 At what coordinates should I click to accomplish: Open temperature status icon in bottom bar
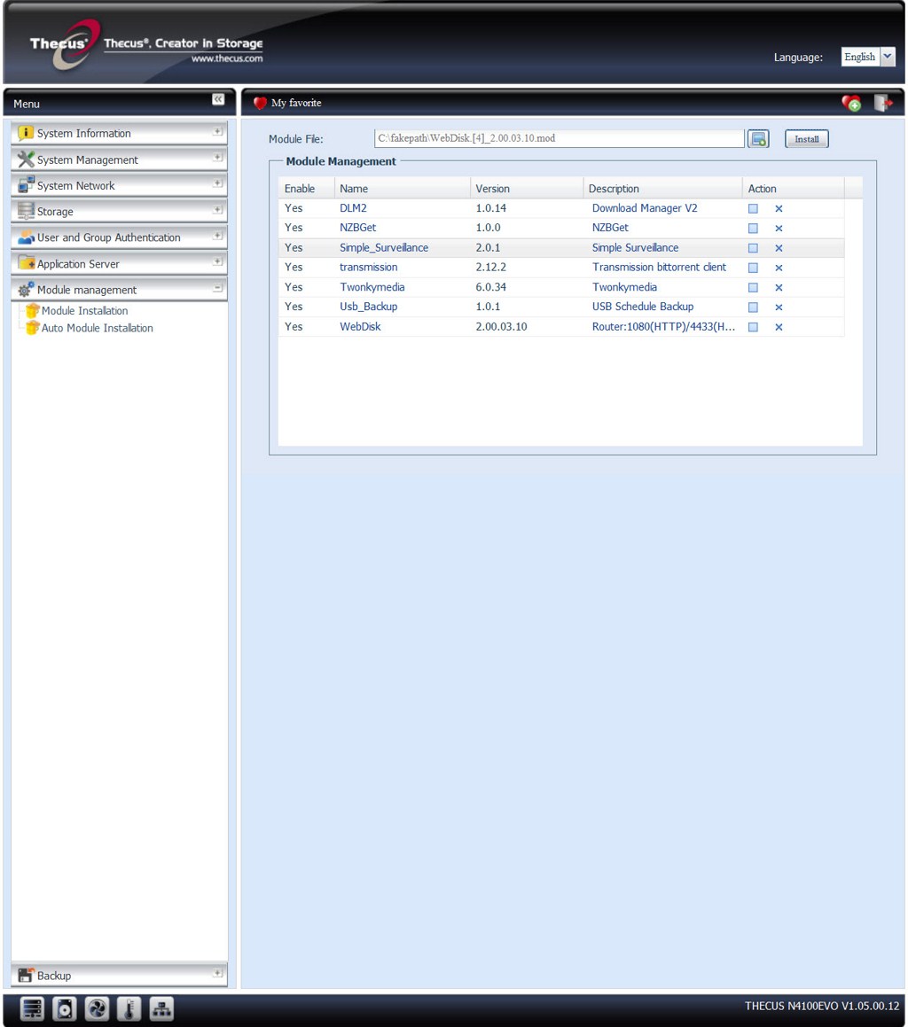[129, 1008]
